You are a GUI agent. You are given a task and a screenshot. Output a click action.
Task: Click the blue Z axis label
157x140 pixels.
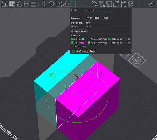pyautogui.click(x=108, y=15)
